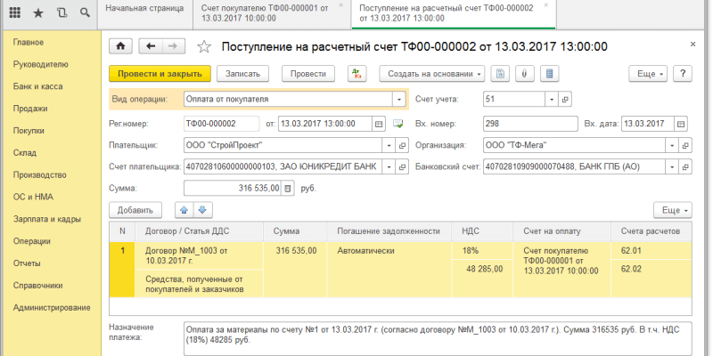The image size is (713, 356).
Task: Expand the Организация dropdown arrow
Action: 673,146
